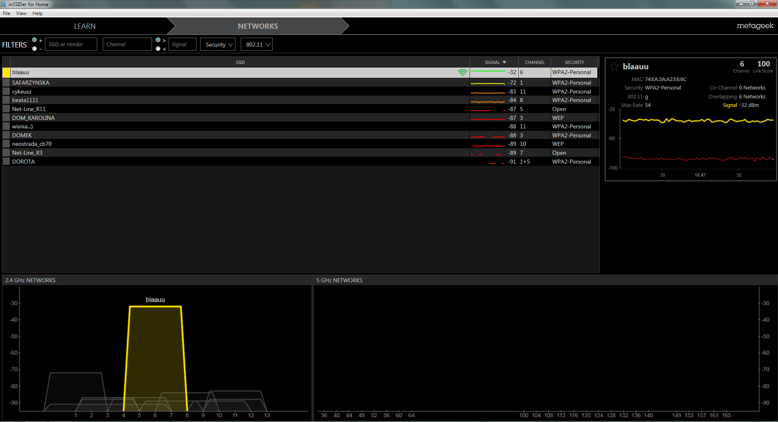Select the beata1111 network row
Screen dimensions: 778x422
(300, 100)
